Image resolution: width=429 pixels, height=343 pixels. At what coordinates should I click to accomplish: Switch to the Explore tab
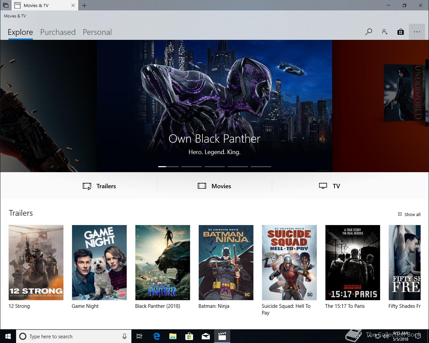tap(20, 32)
